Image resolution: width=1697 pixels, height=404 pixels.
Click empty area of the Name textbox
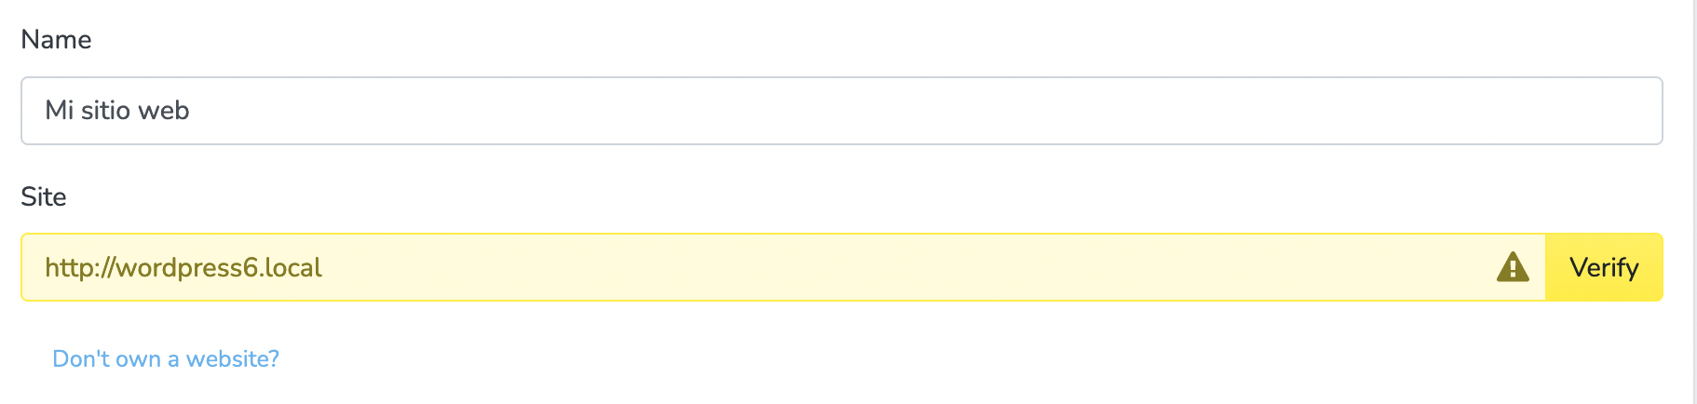[922, 111]
